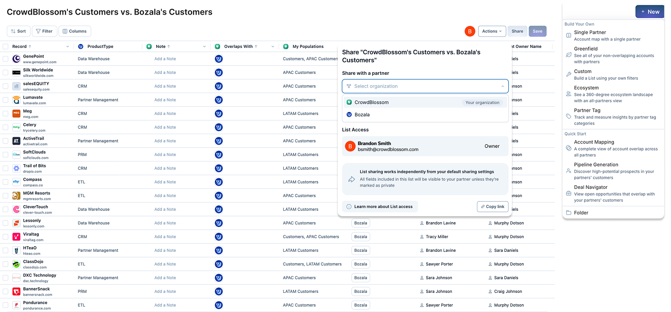
Task: Click the BannerSnack logo icon
Action: 16,291
